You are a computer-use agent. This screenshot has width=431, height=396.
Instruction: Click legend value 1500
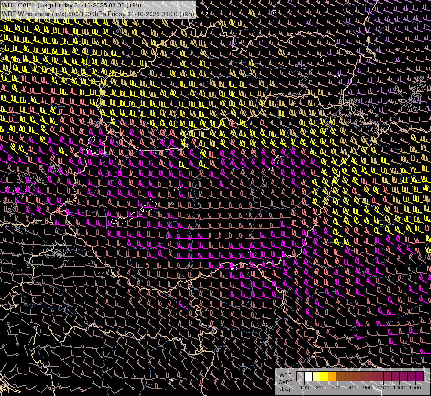click(x=415, y=388)
